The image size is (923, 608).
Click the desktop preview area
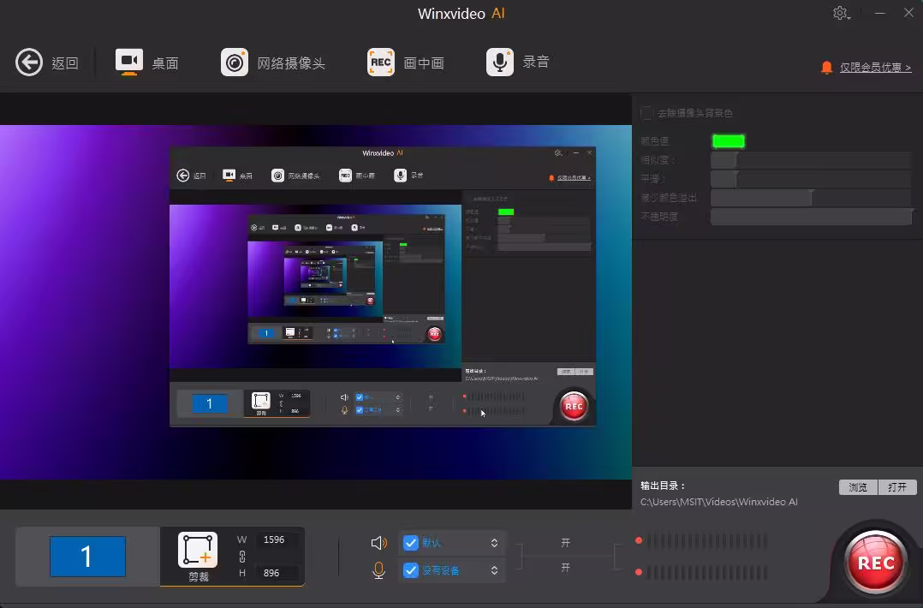click(x=315, y=302)
